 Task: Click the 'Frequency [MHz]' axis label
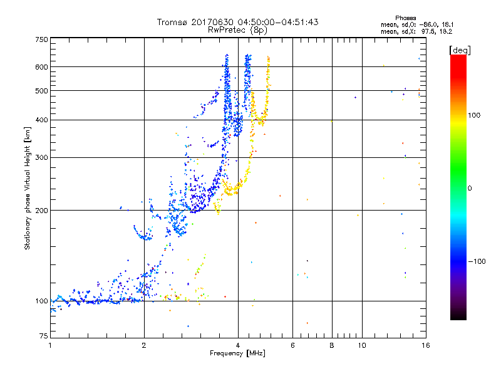click(x=237, y=353)
